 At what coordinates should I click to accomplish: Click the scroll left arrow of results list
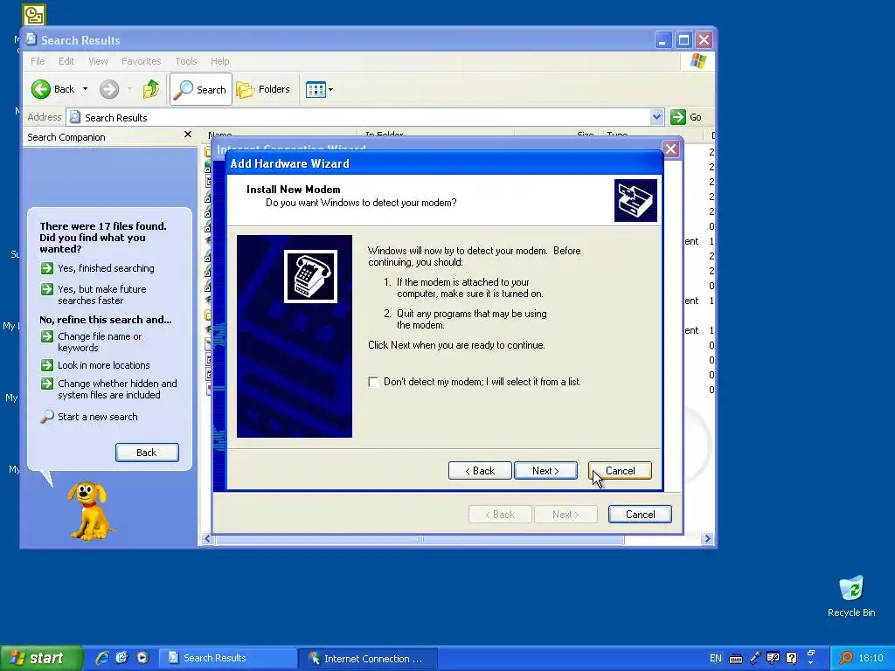coord(207,539)
